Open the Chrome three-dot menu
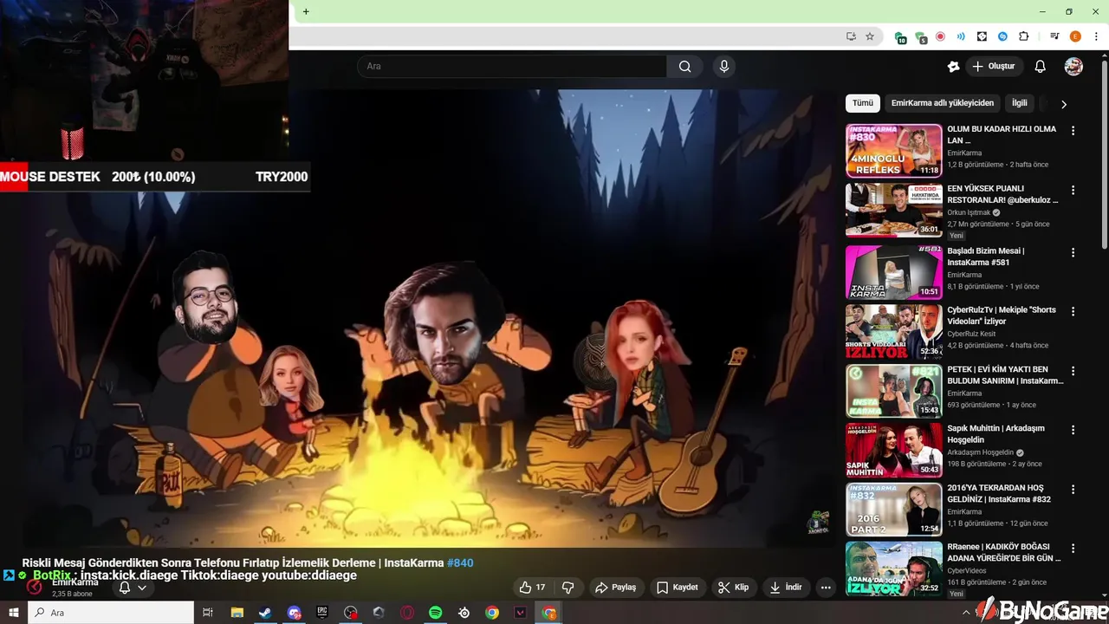 (1096, 36)
